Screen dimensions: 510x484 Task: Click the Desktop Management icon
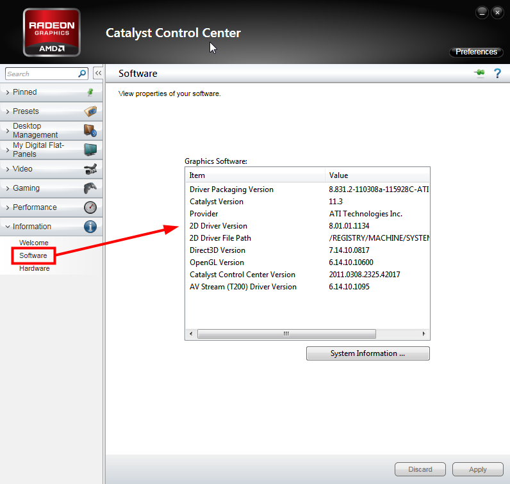[x=90, y=131]
